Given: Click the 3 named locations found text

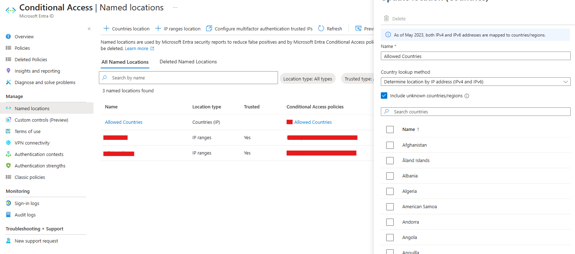Looking at the screenshot, I should click(128, 91).
